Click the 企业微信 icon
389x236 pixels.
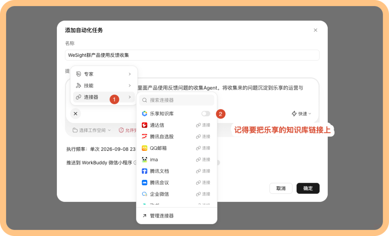144,194
